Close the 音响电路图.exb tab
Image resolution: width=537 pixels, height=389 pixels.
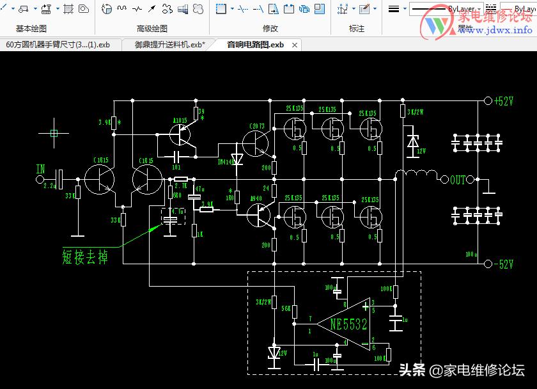[x=295, y=45]
